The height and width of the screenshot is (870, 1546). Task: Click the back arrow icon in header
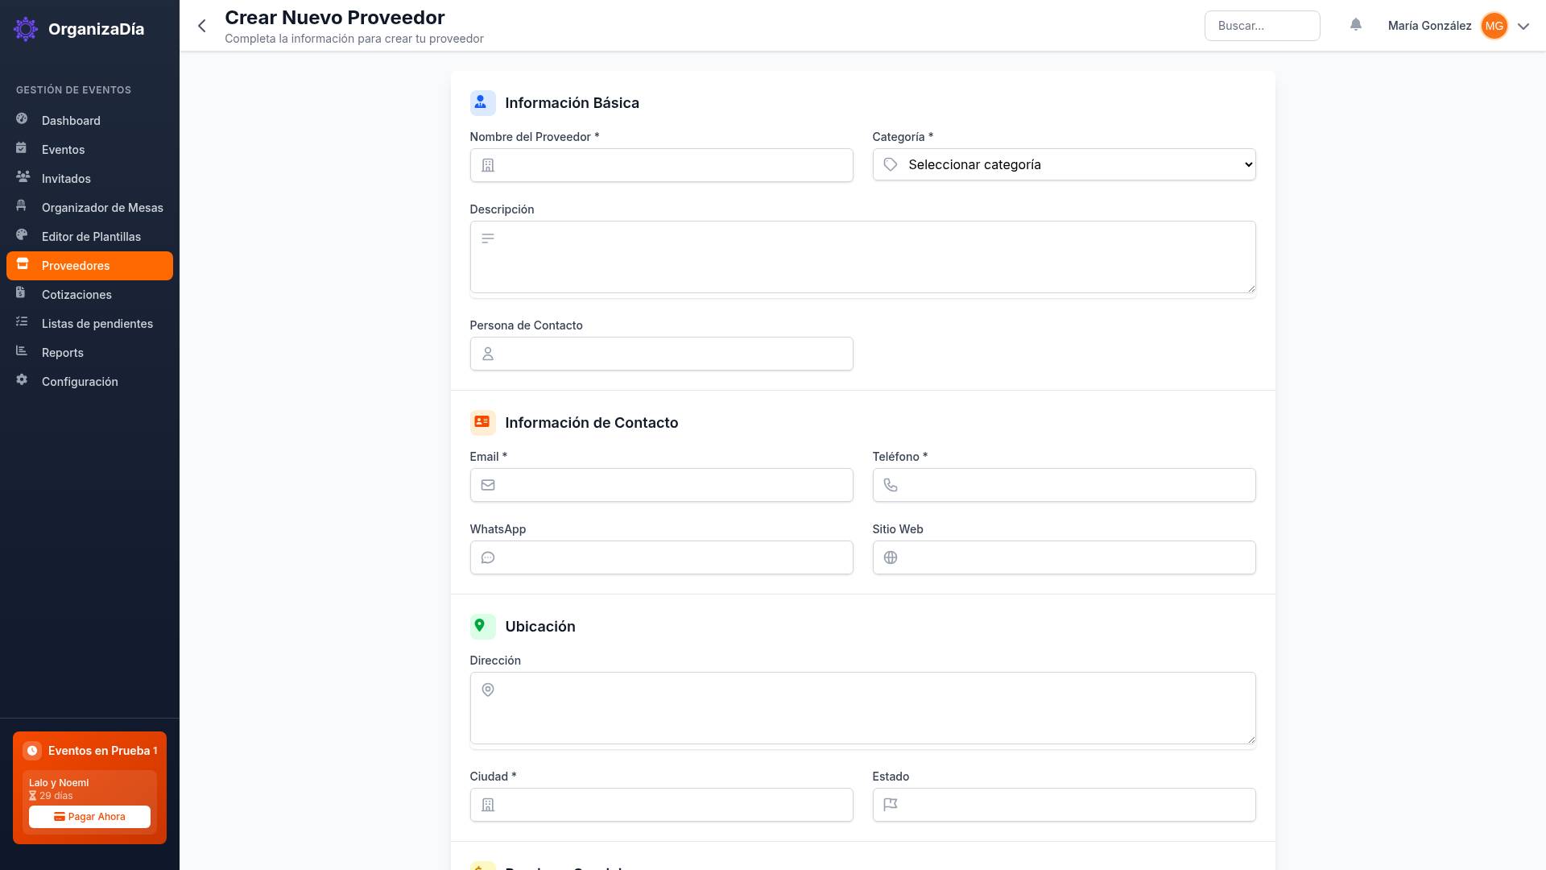pos(202,26)
